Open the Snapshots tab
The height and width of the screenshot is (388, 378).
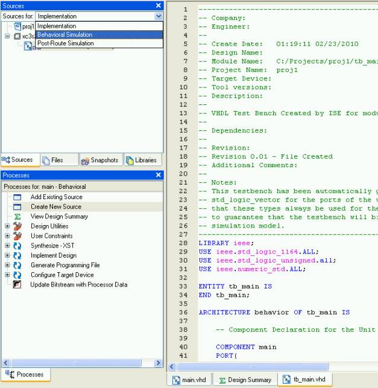101,160
